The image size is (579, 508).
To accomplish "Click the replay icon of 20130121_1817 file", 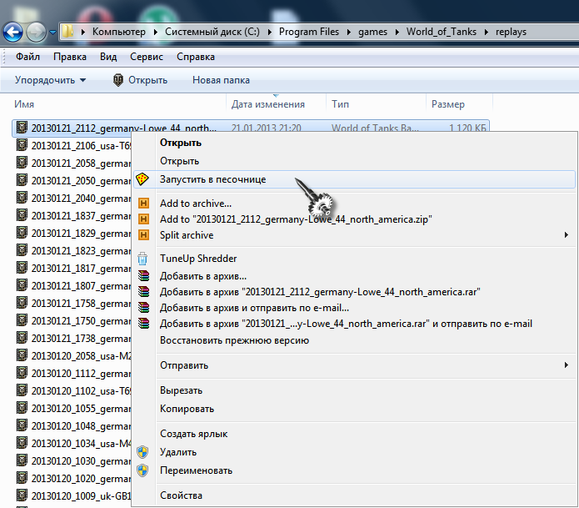I will point(22,268).
